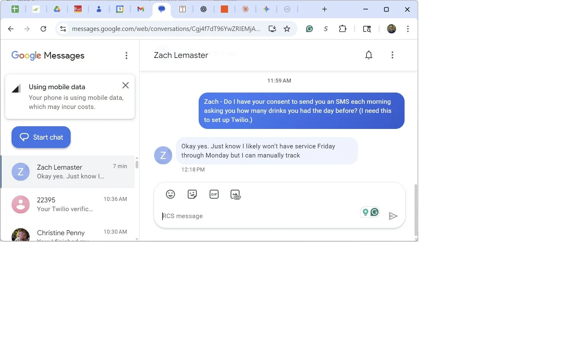Click the sent consent message bubble
565x345 pixels.
click(x=301, y=111)
